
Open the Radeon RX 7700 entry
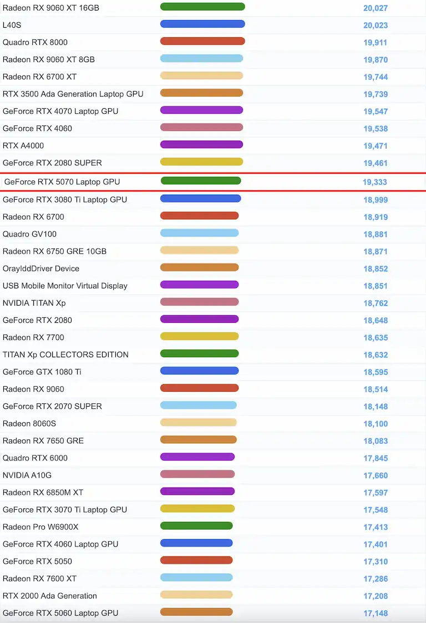(33, 337)
